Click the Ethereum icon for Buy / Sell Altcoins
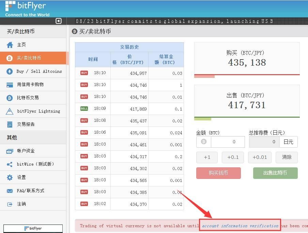The image size is (308, 233). (10, 71)
